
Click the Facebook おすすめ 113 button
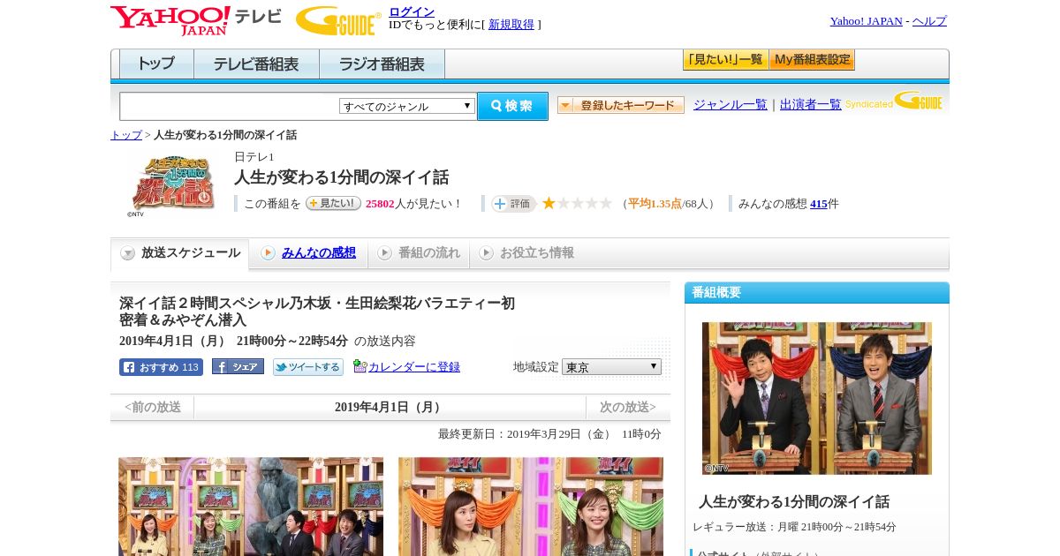tap(161, 367)
